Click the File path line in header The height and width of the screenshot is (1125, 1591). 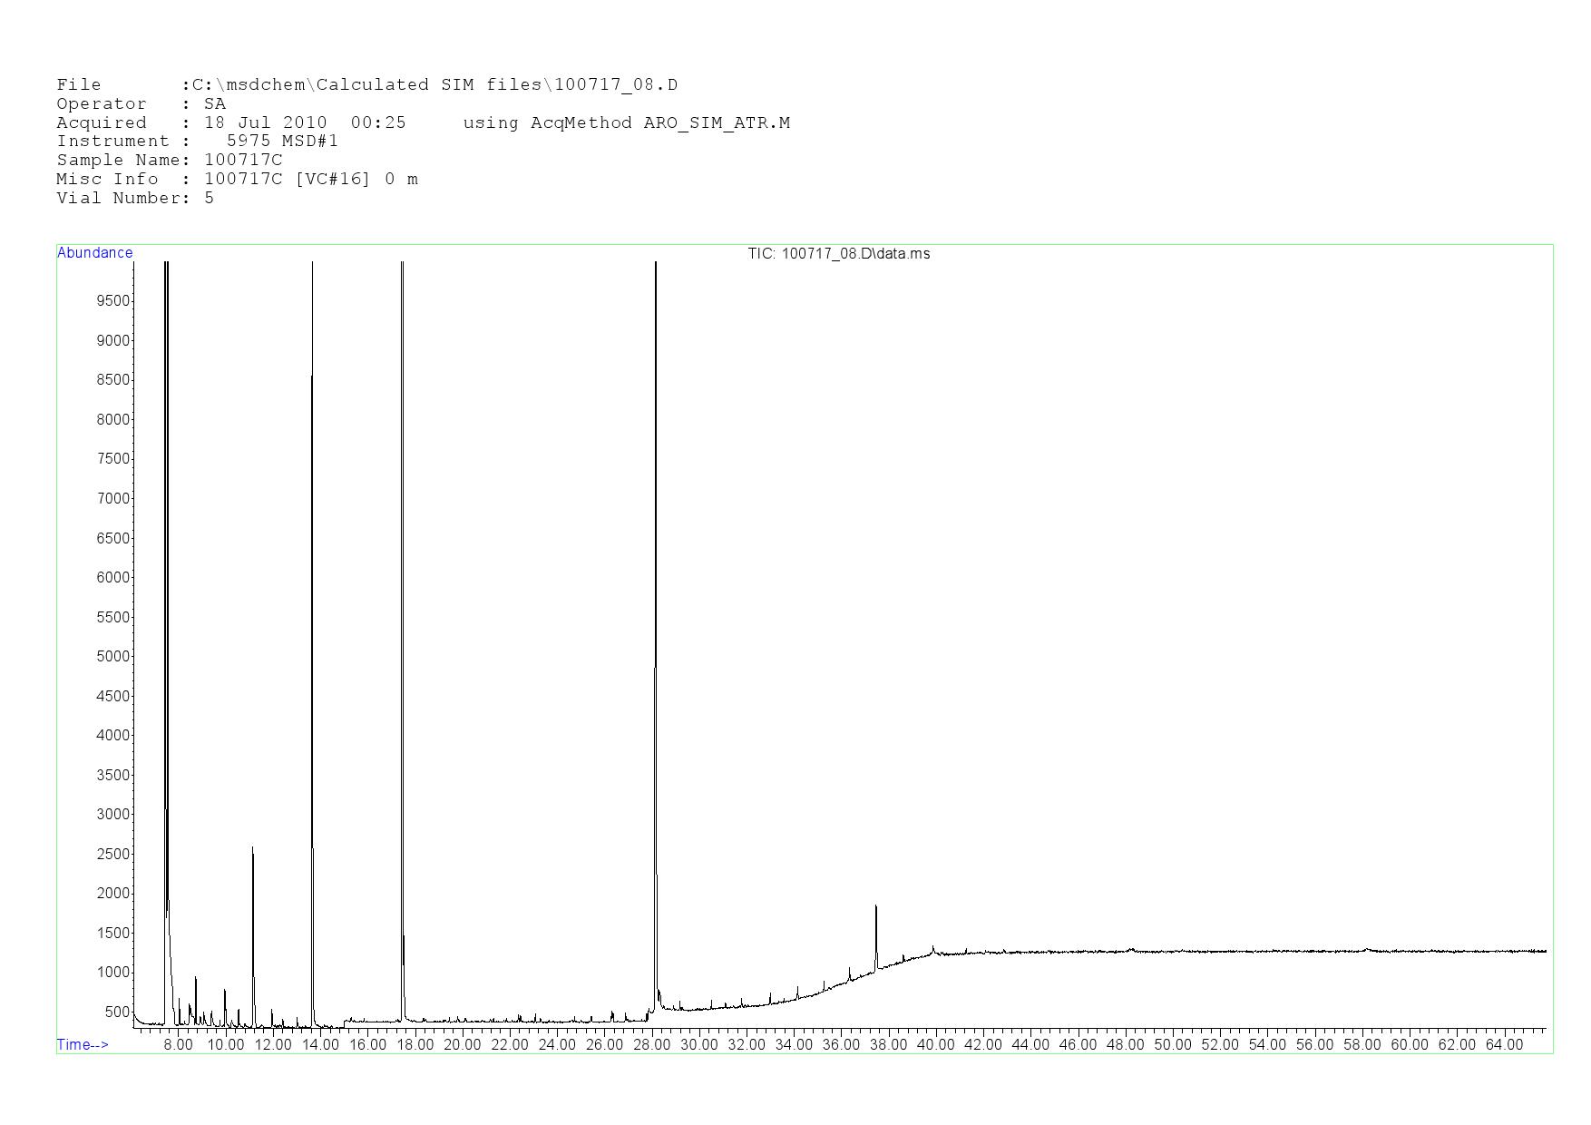pos(366,84)
